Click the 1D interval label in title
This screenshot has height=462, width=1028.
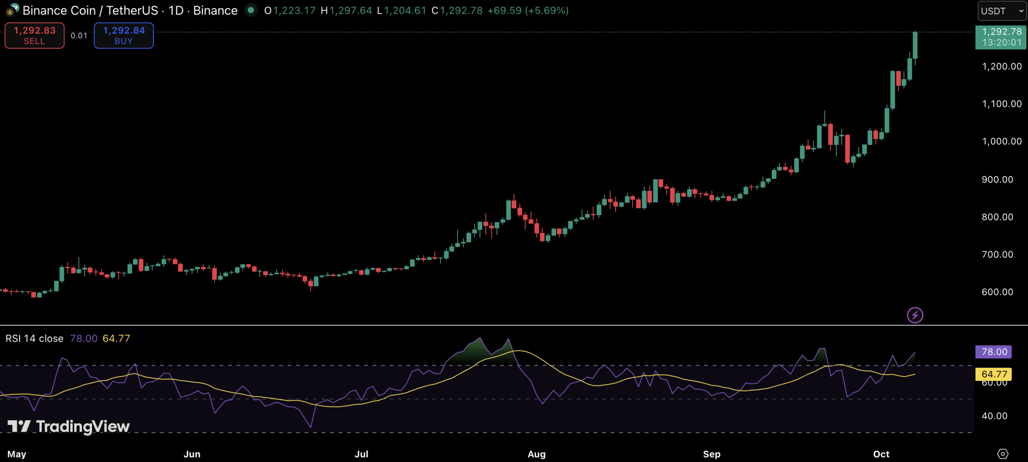175,10
